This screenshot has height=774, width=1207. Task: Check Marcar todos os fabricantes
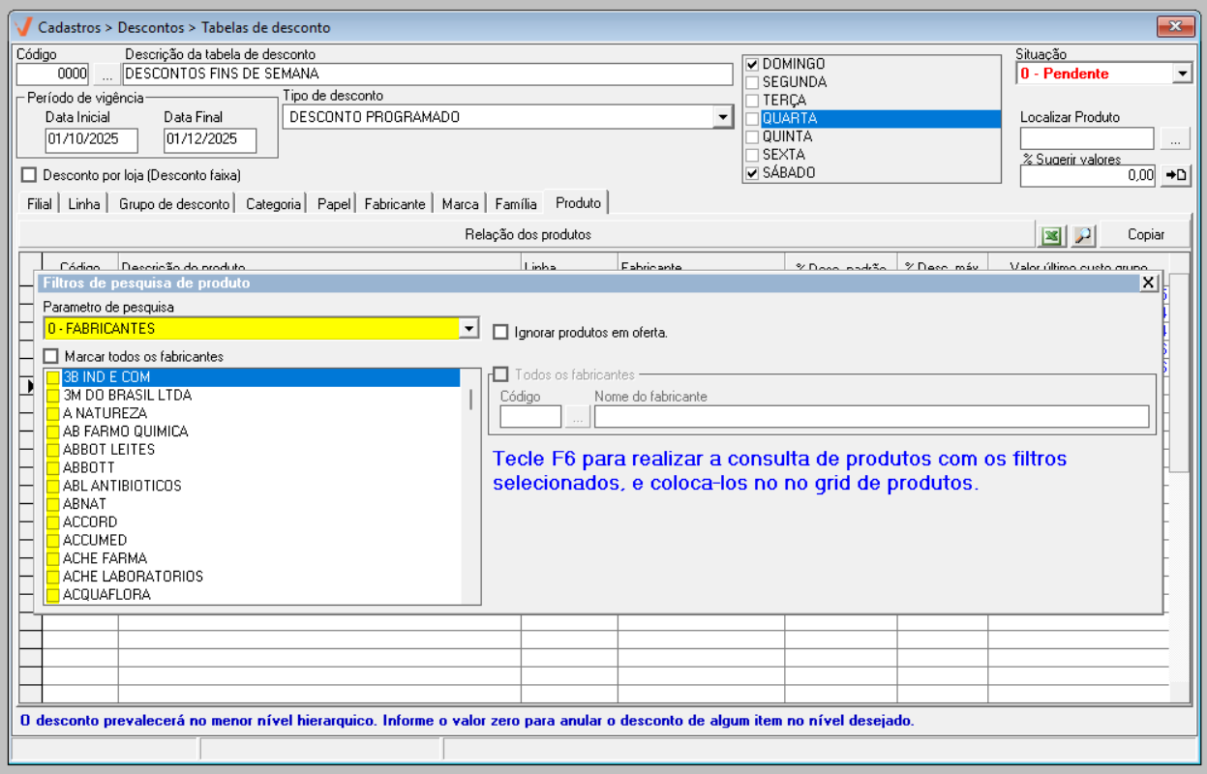pyautogui.click(x=51, y=357)
